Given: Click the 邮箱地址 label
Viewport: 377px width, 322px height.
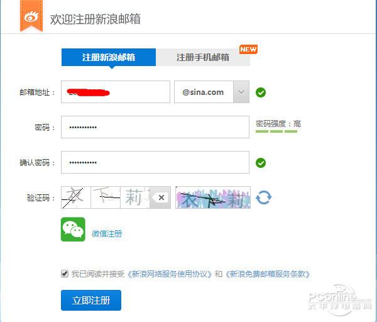Looking at the screenshot, I should 37,92.
